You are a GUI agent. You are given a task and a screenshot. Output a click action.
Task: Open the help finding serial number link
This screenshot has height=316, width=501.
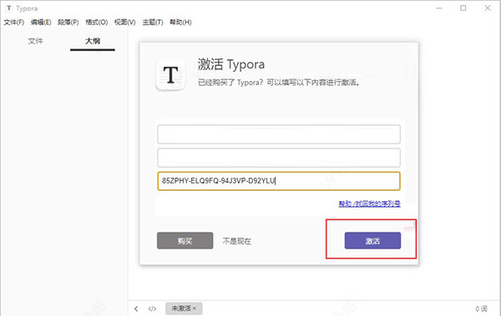point(369,203)
